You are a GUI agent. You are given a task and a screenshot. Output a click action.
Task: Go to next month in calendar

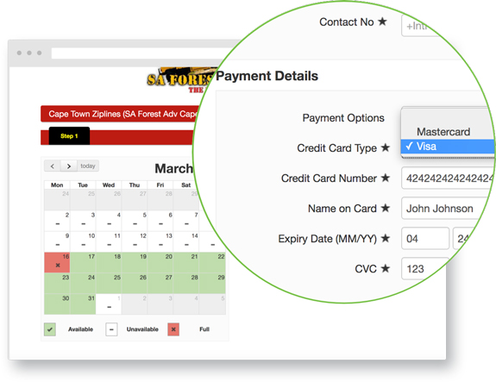coord(69,166)
